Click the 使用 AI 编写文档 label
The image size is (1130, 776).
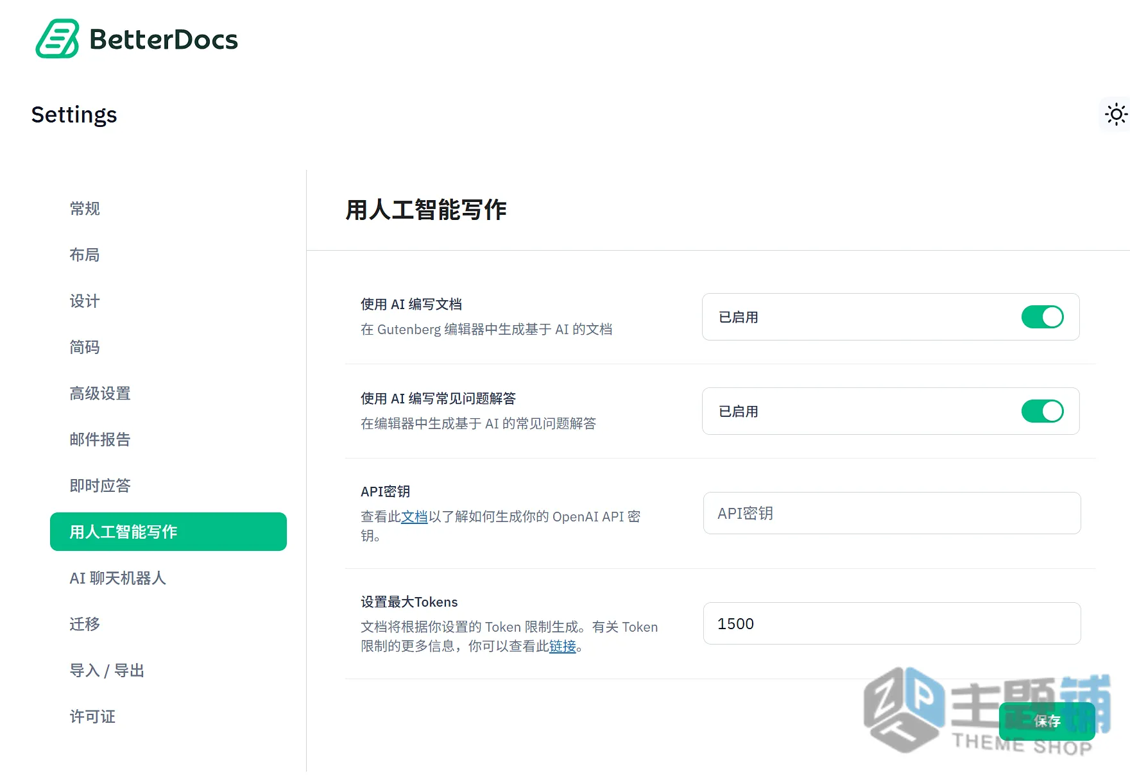(411, 304)
